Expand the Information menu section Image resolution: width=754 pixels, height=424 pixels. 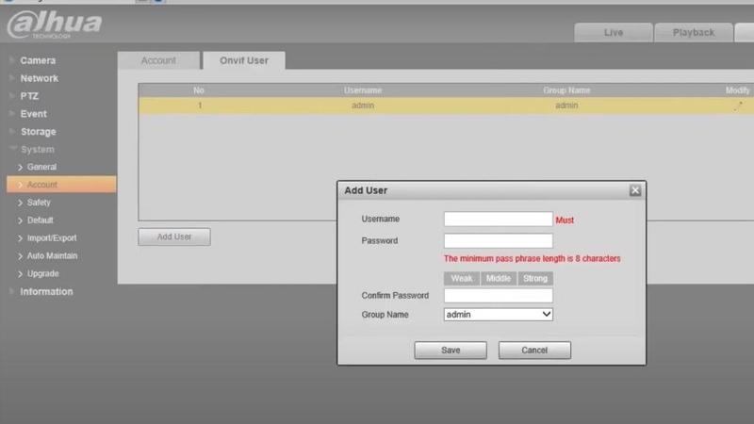coord(46,292)
